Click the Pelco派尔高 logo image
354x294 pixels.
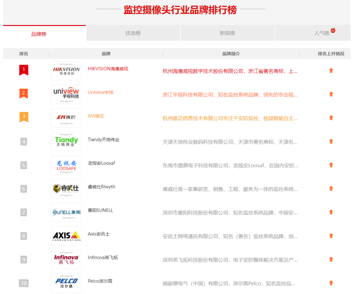click(x=66, y=283)
